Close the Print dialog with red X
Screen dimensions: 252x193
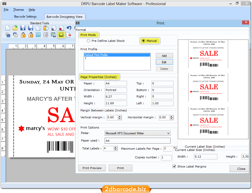point(246,22)
